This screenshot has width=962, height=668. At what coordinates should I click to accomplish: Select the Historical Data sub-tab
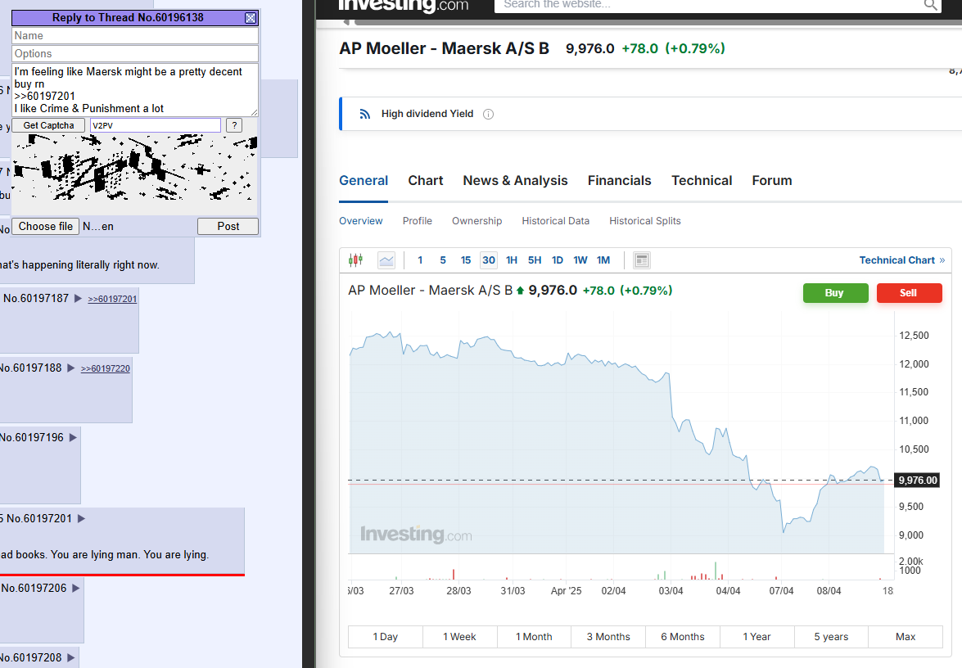(x=555, y=221)
